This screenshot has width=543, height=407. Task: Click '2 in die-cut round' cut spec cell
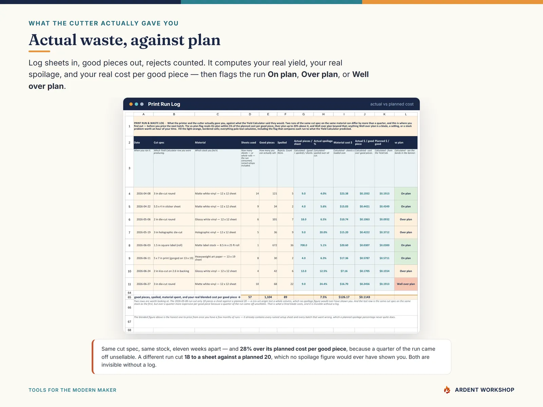coord(174,219)
